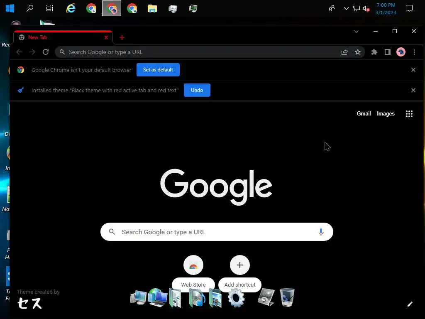Screen dimensions: 425x319
Task: Dismiss the default browser infobar
Action: pyautogui.click(x=413, y=70)
